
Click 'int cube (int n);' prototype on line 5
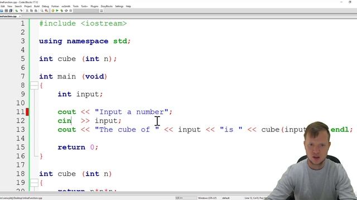[78, 59]
